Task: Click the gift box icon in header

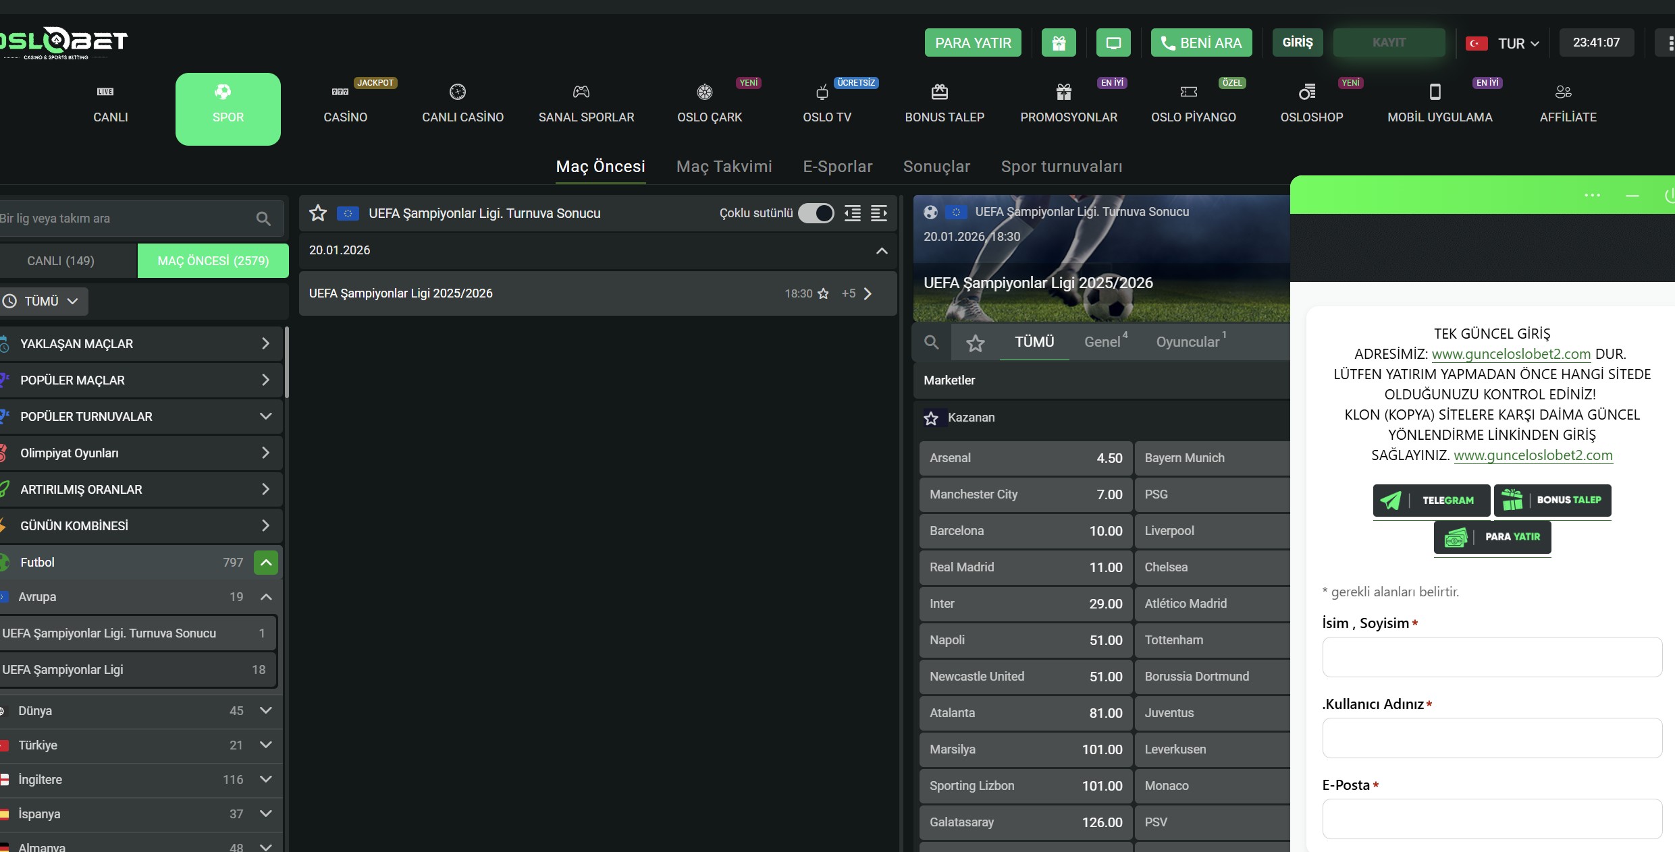Action: (1059, 42)
